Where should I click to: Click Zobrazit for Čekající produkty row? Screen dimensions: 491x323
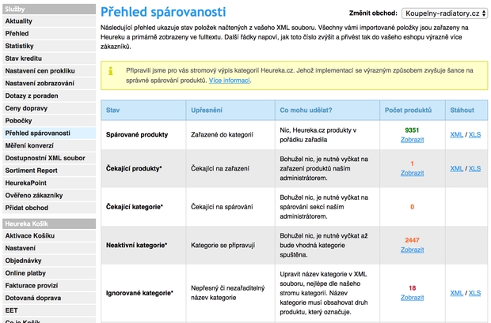(412, 173)
